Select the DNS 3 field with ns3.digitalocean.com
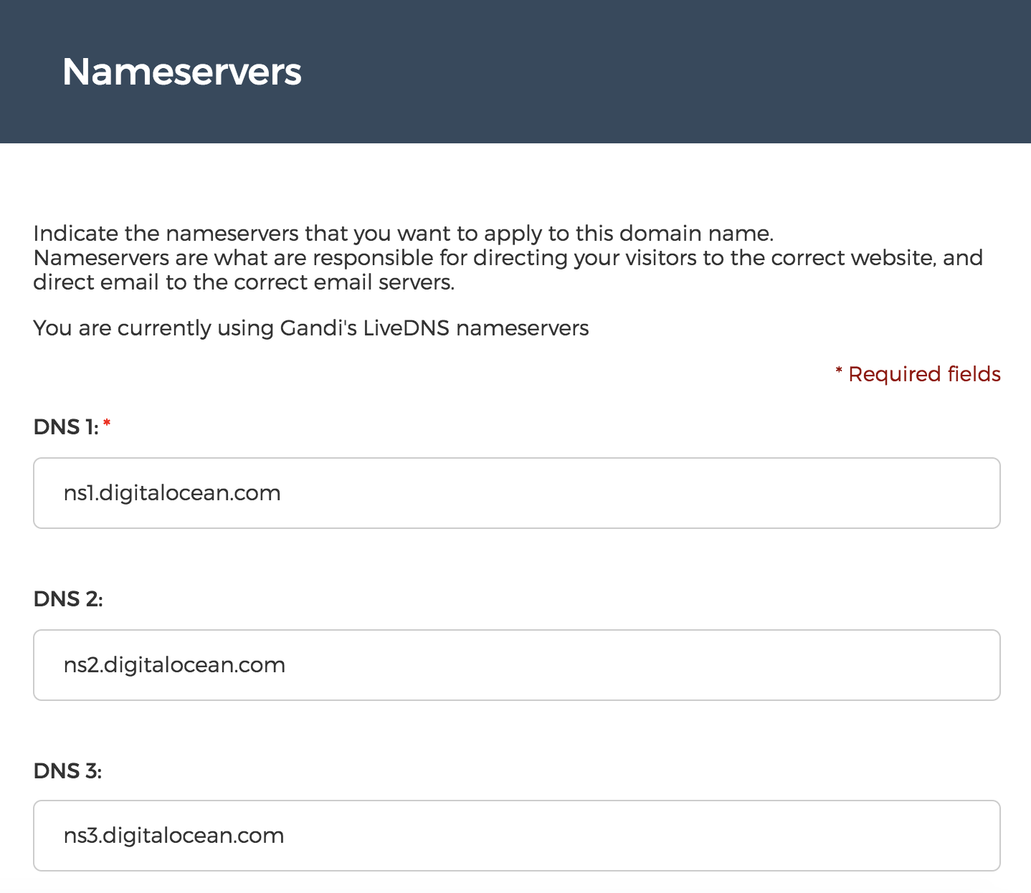Image resolution: width=1031 pixels, height=893 pixels. coord(517,836)
